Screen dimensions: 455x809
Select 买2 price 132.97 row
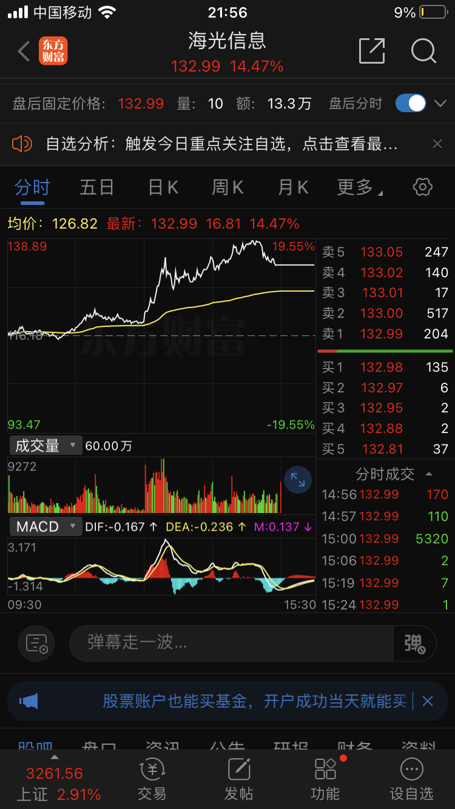385,388
